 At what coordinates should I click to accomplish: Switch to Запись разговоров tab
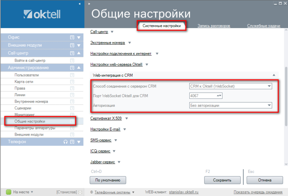click(x=214, y=26)
